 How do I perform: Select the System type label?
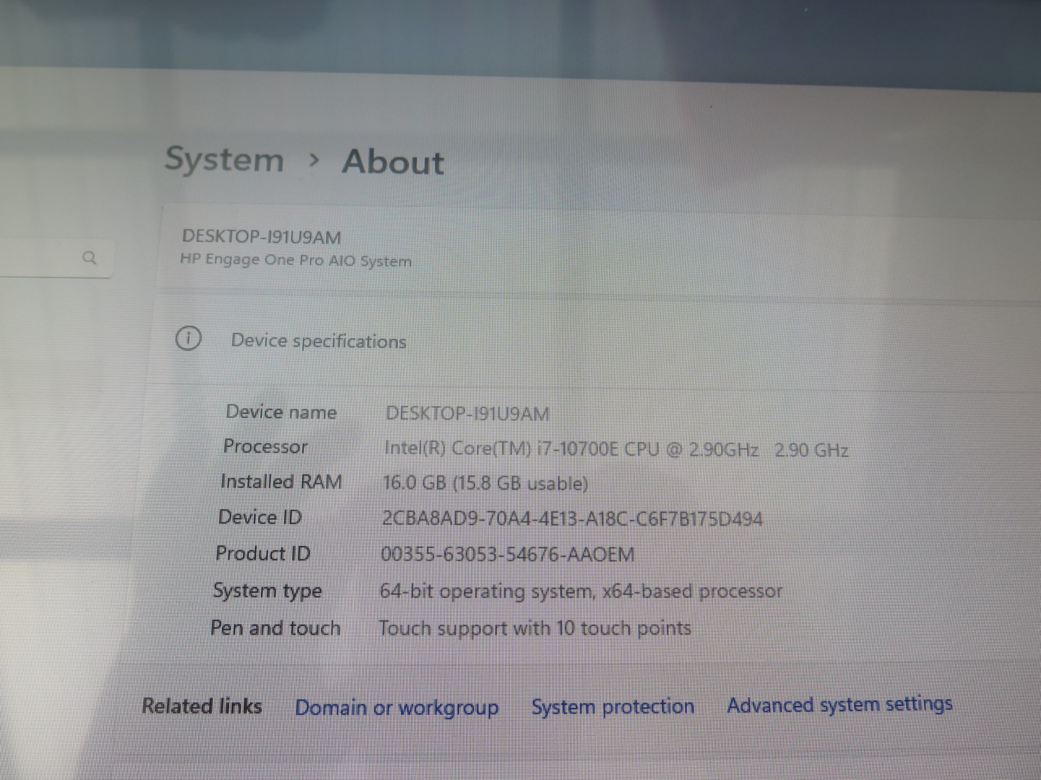[x=267, y=591]
